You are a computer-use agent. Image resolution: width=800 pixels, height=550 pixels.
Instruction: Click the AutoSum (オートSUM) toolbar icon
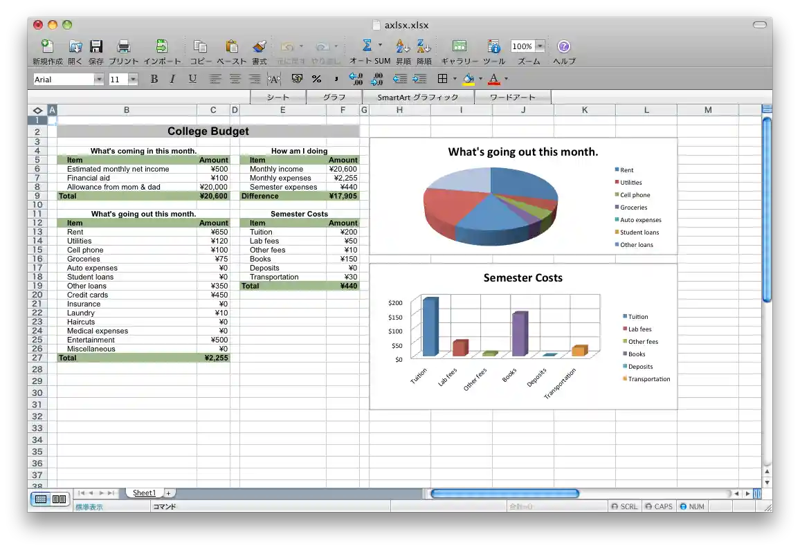click(x=366, y=46)
